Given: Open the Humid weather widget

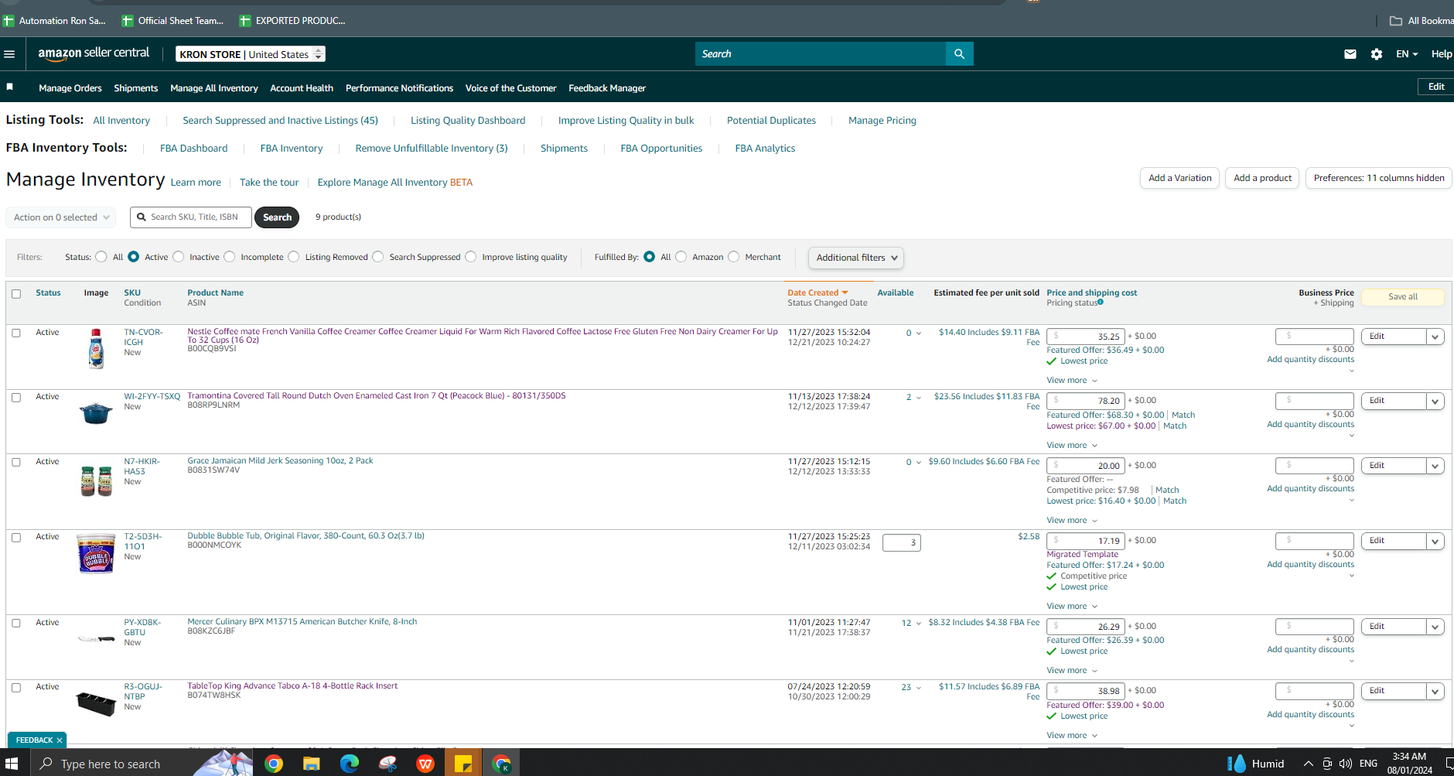Looking at the screenshot, I should [1256, 764].
